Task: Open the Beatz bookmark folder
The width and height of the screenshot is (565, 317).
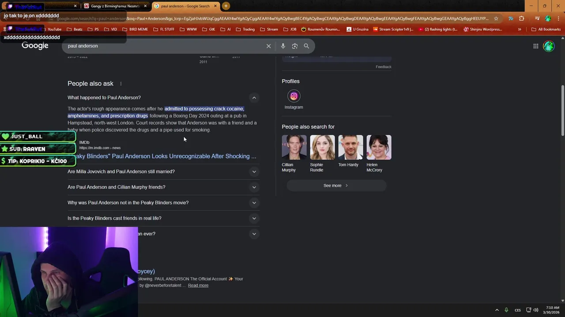Action: [x=74, y=29]
